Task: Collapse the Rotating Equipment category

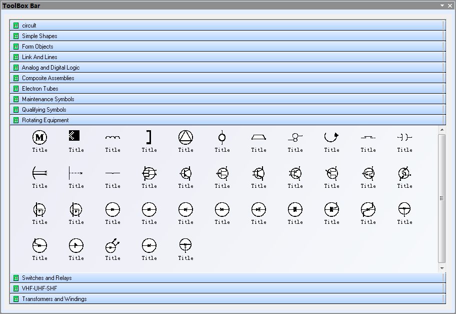Action: (x=45, y=120)
